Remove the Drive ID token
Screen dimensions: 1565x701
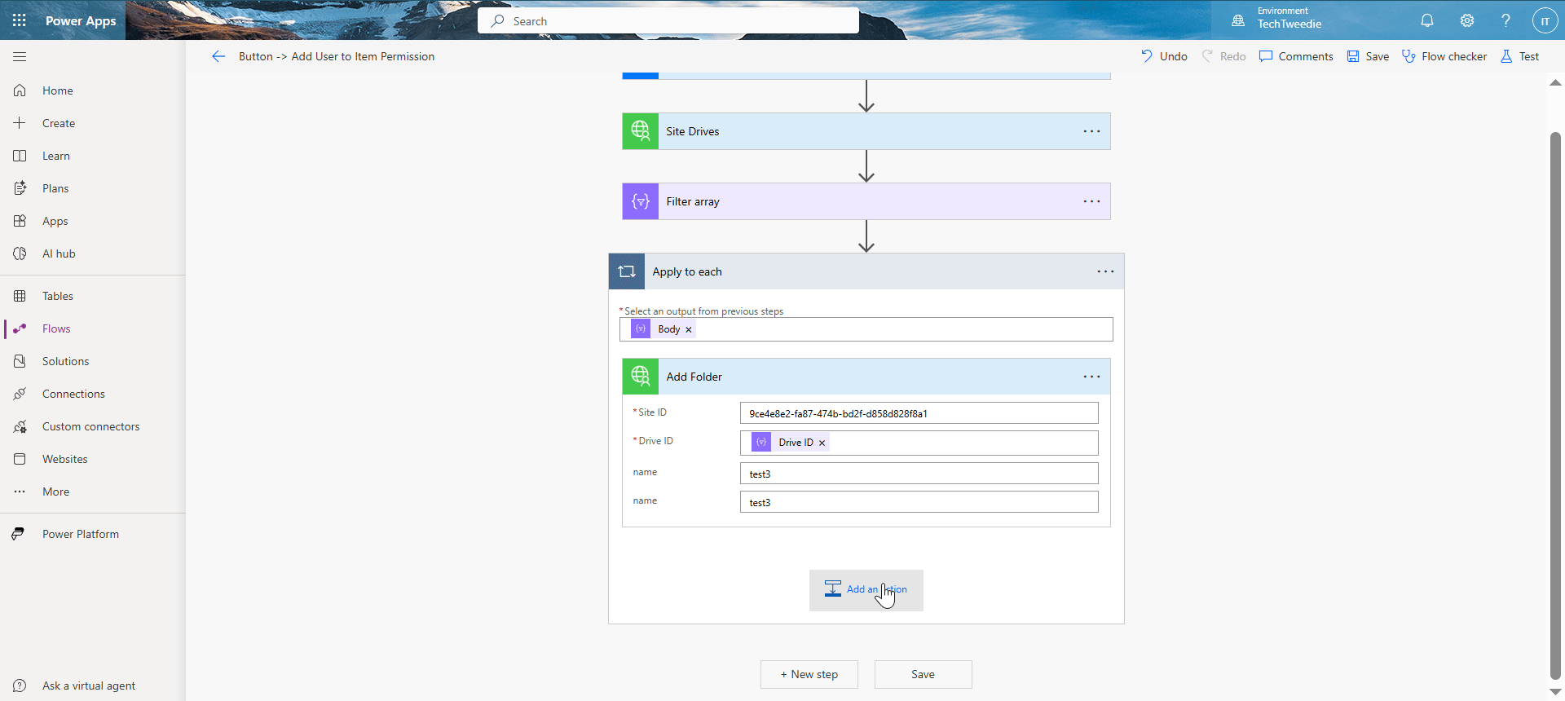[x=822, y=443]
